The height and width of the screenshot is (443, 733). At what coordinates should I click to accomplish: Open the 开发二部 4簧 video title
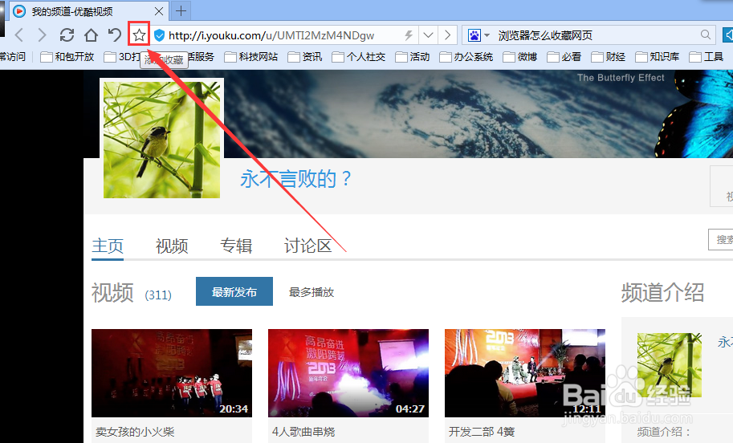click(482, 432)
